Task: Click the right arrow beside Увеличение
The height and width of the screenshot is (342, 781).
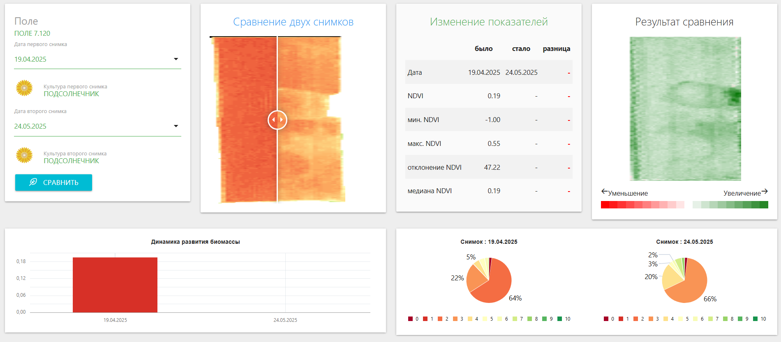Action: pos(765,192)
